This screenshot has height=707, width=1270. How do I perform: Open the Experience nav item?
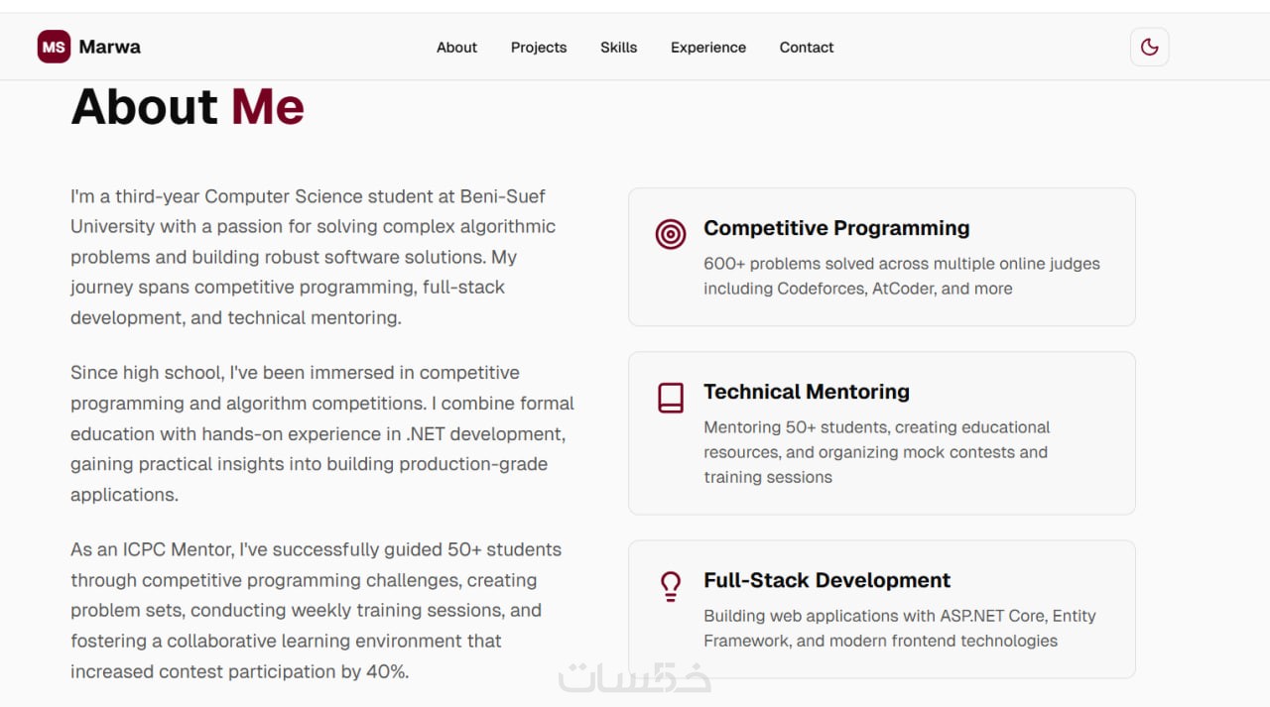tap(708, 48)
